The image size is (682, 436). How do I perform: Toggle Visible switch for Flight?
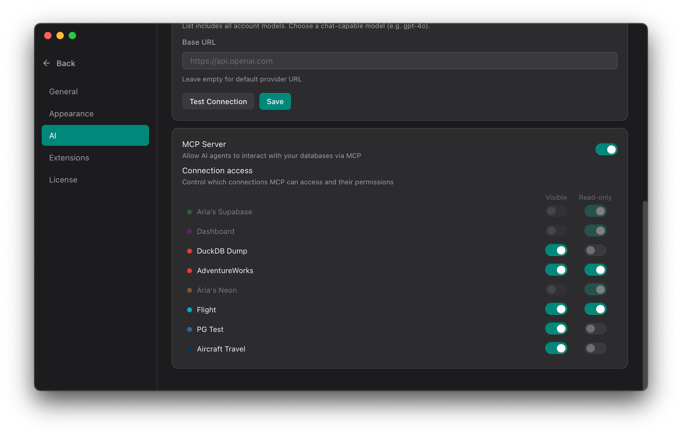556,309
